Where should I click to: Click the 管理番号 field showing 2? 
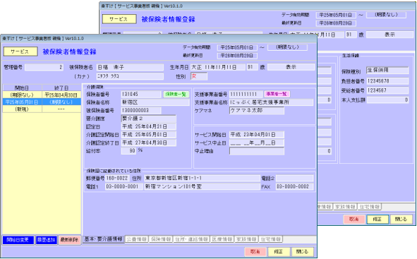coord(44,67)
